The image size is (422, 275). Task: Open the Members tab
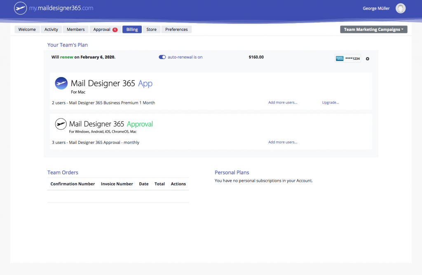tap(76, 29)
